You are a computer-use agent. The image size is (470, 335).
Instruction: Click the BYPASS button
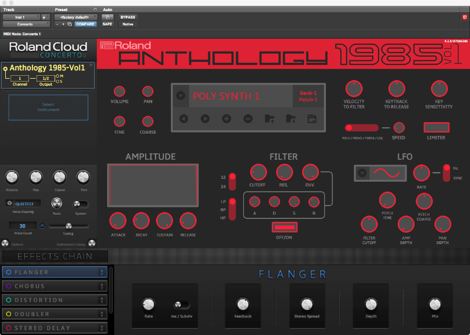point(128,17)
